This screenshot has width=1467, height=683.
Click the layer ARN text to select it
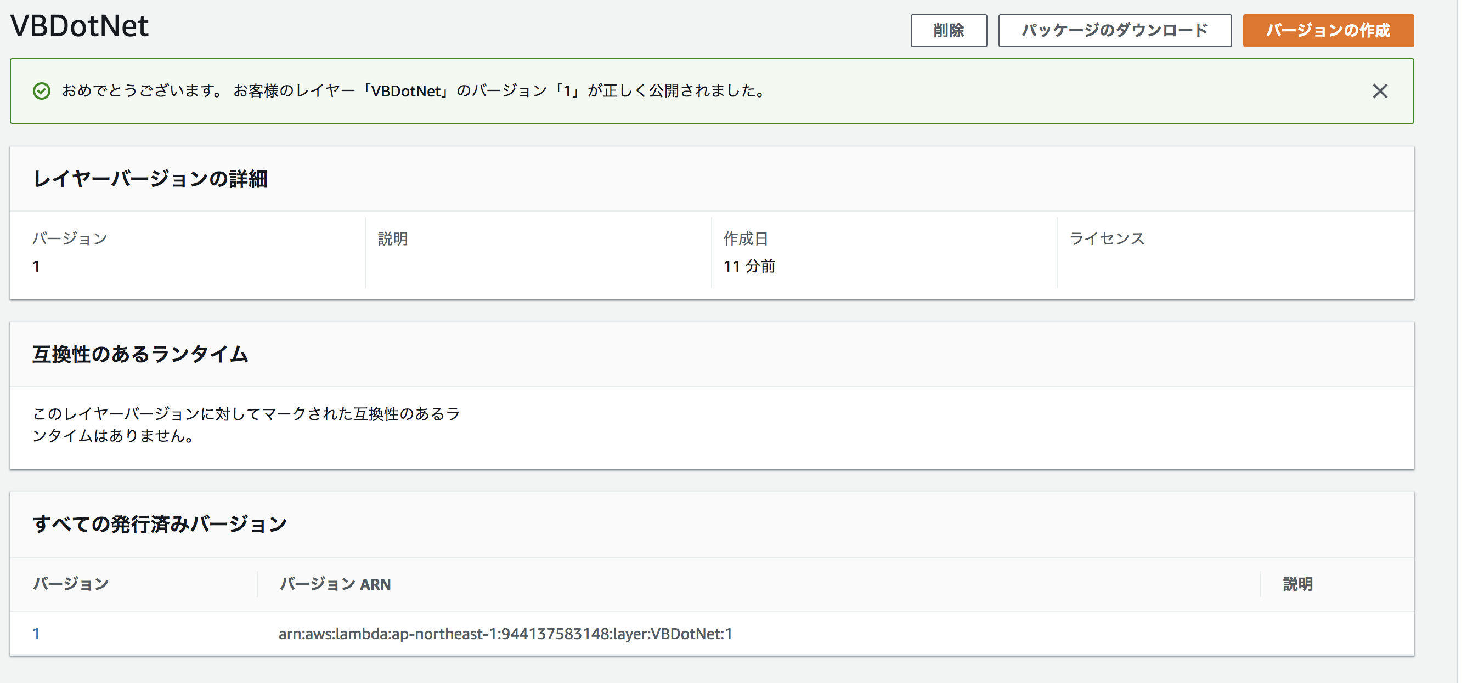point(506,633)
